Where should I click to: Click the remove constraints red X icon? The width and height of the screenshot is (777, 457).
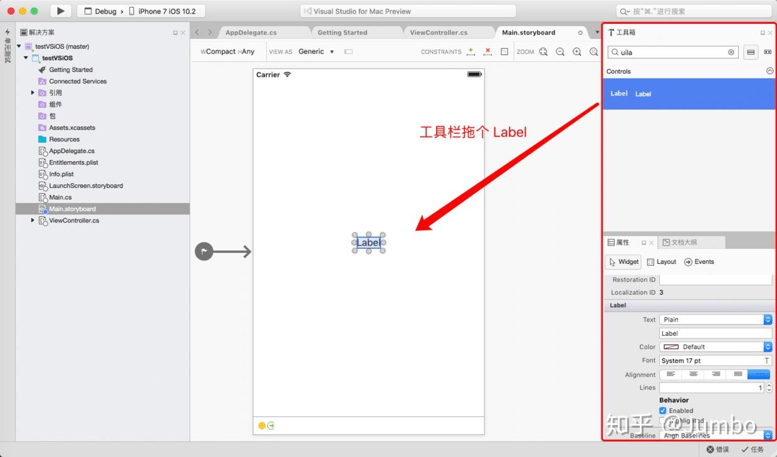click(488, 51)
